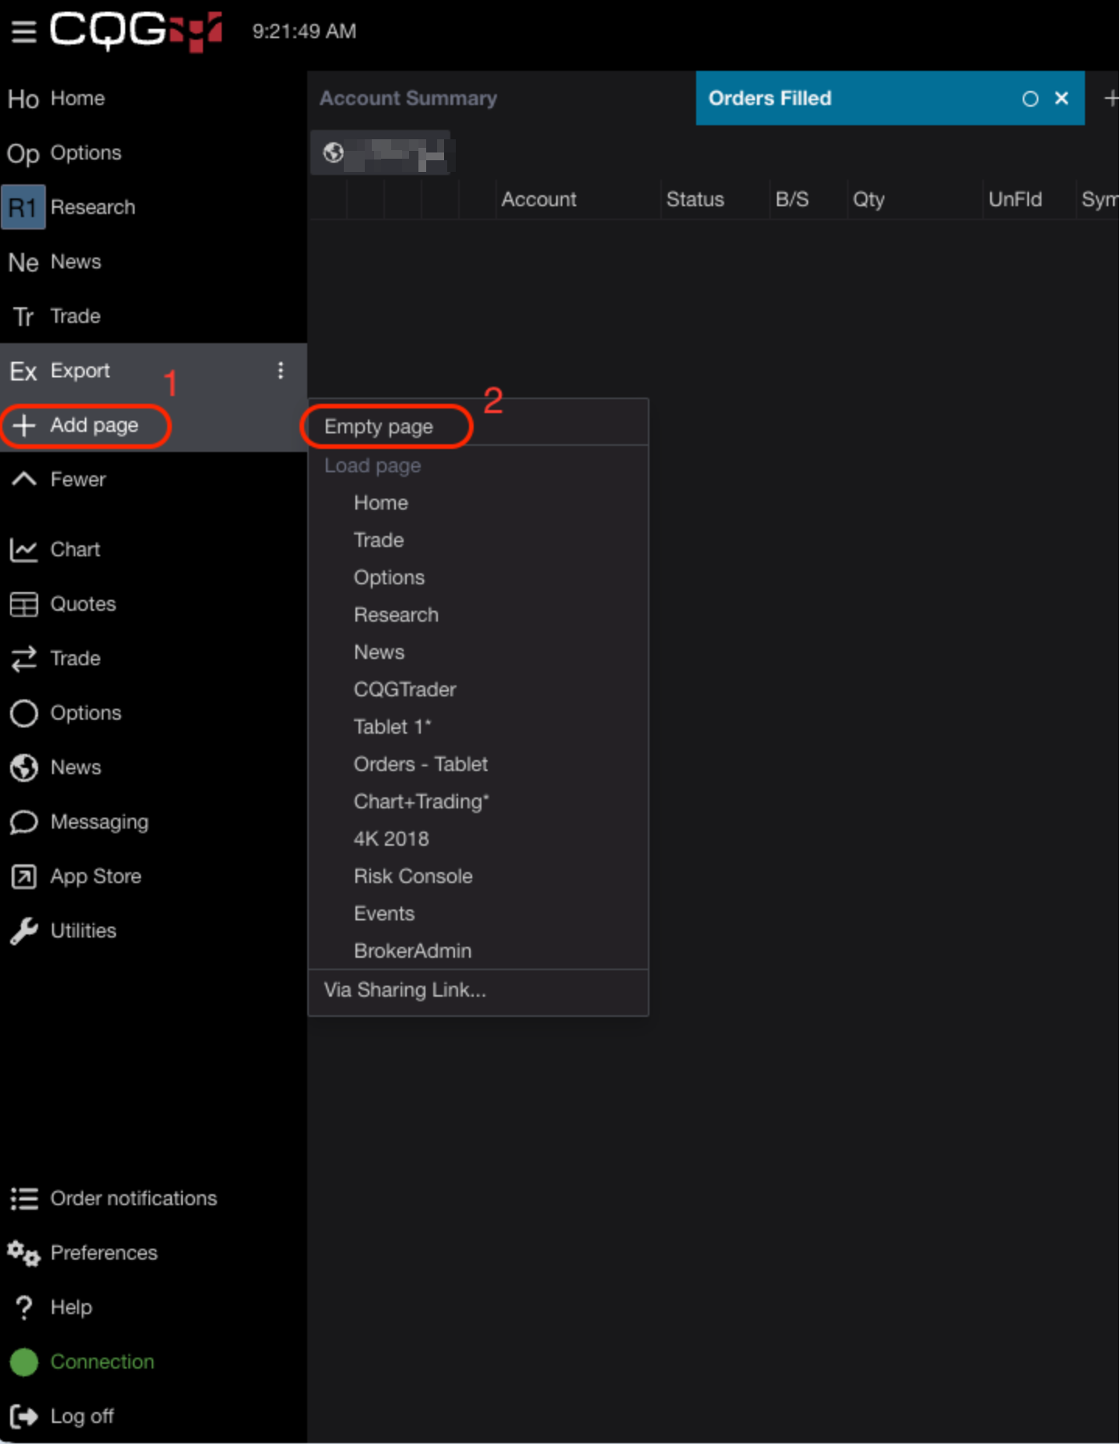Load the BrokerAdmin page
The width and height of the screenshot is (1120, 1444).
[412, 952]
